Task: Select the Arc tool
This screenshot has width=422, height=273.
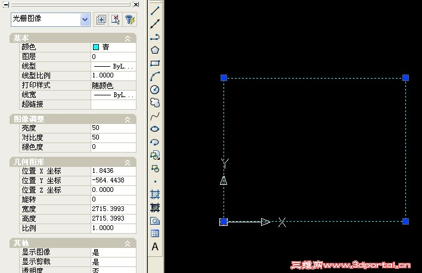Action: pos(155,76)
